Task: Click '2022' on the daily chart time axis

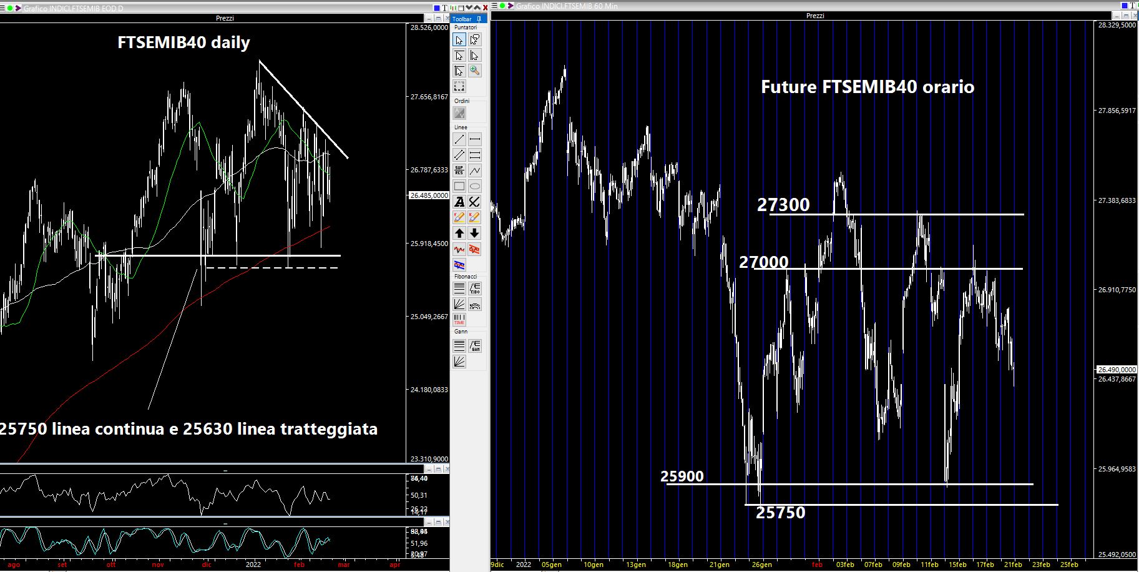Action: coord(253,565)
